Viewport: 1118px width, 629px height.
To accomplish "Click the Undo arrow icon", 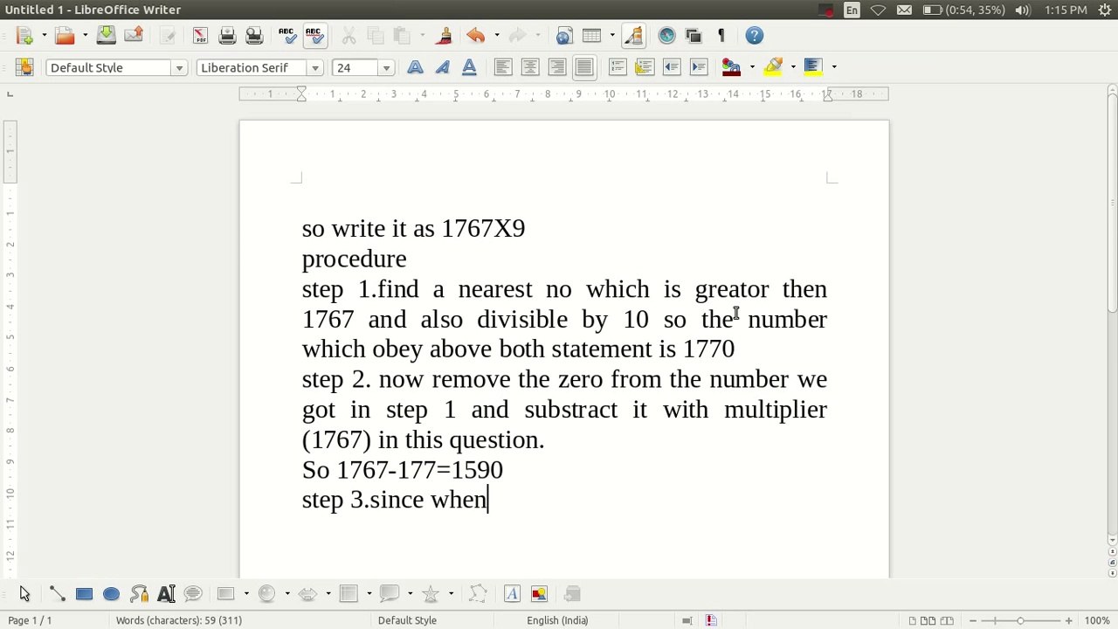I will point(475,36).
